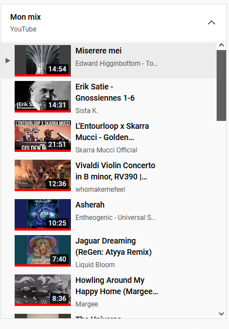Select the Jaguar Dreaming (ReGen: Atyya Remix) title
The height and width of the screenshot is (329, 229).
point(114,246)
